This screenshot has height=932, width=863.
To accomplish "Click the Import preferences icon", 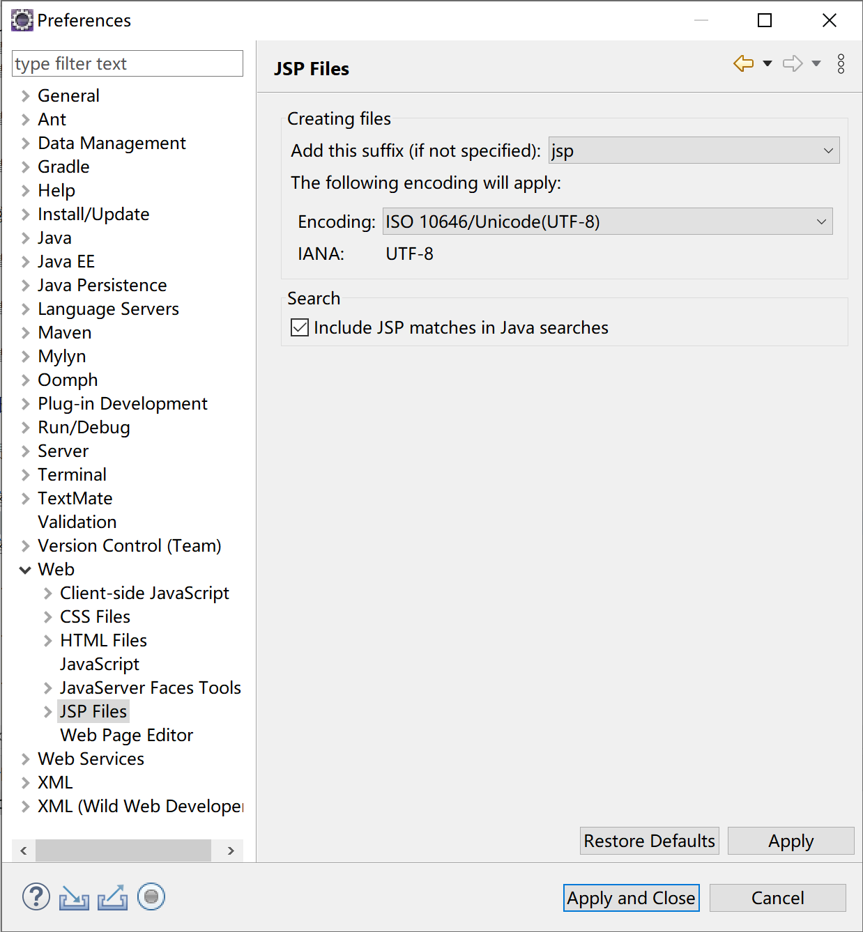I will (x=74, y=898).
